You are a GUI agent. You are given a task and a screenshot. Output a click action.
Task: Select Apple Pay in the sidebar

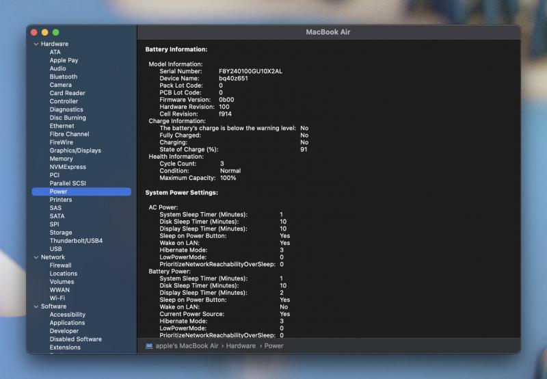click(x=64, y=60)
